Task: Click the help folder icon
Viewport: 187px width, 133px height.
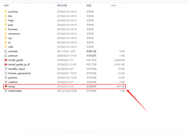Action: click(x=6, y=20)
